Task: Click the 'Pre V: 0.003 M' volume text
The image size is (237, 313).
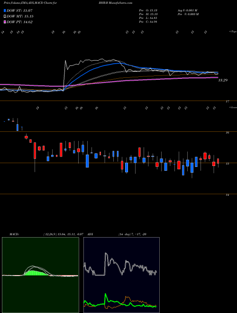Action: [x=188, y=14]
